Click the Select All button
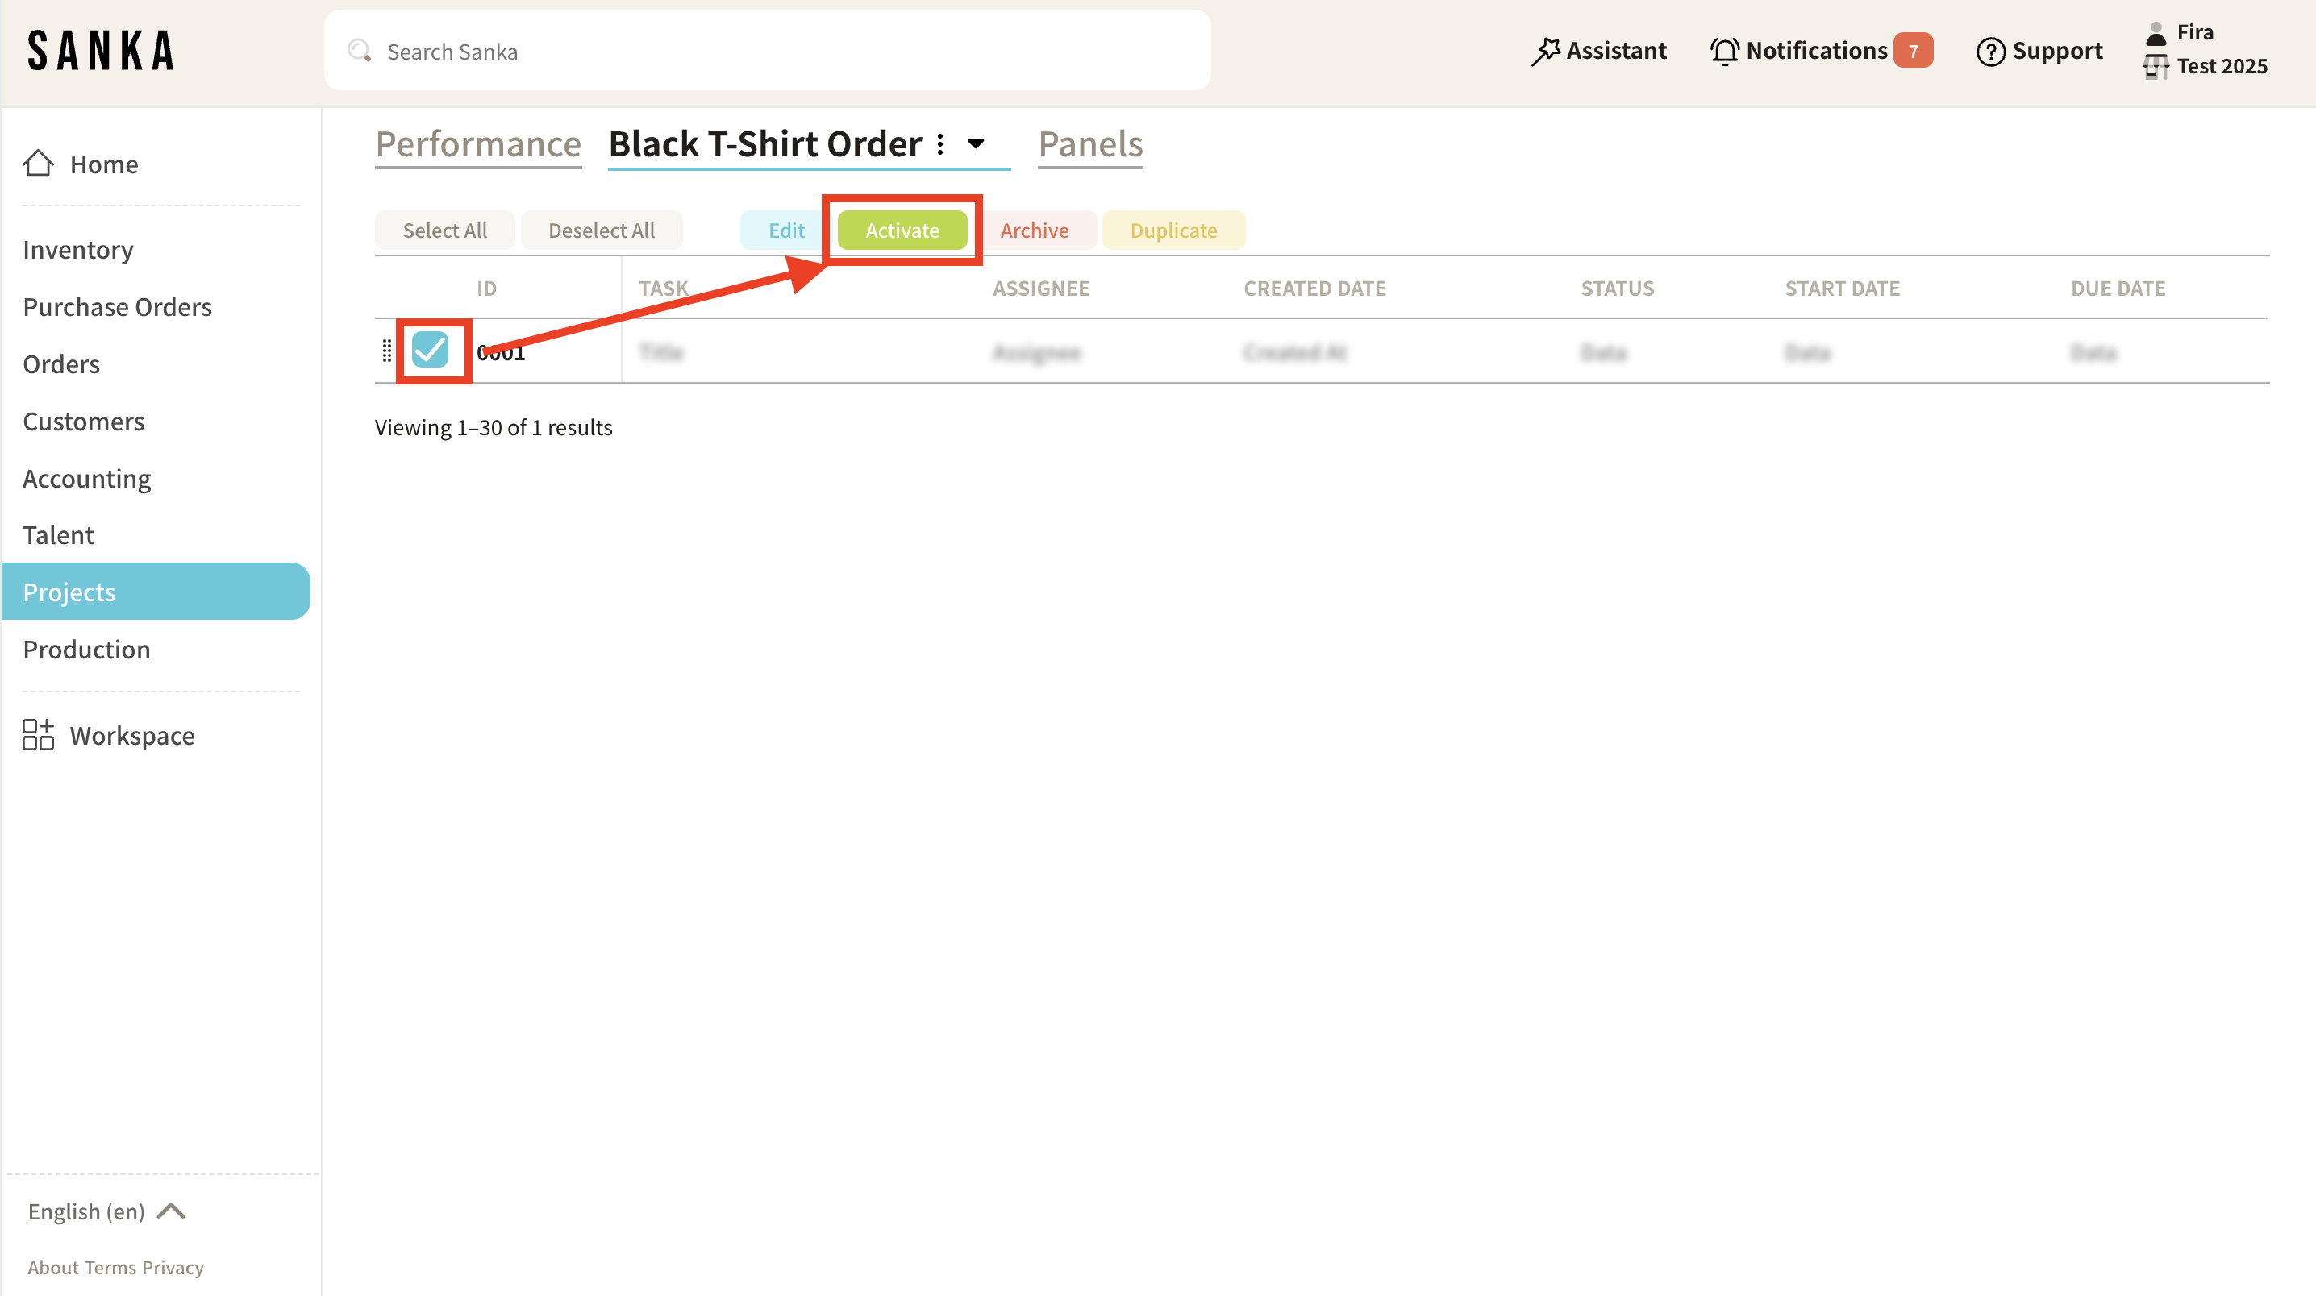 click(444, 230)
